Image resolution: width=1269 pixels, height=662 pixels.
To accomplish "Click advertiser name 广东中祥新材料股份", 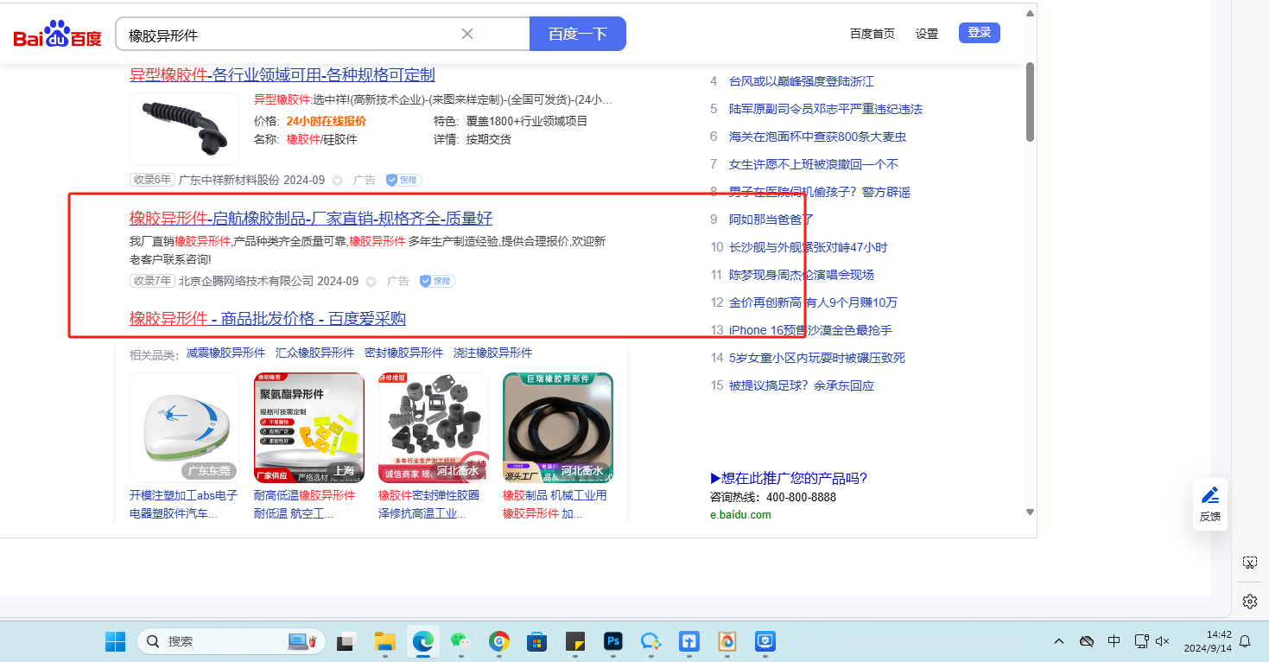I will point(229,181).
